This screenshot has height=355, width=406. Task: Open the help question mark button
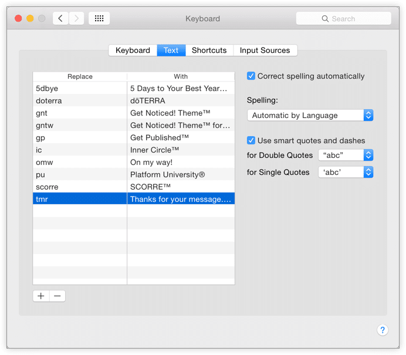tap(382, 330)
